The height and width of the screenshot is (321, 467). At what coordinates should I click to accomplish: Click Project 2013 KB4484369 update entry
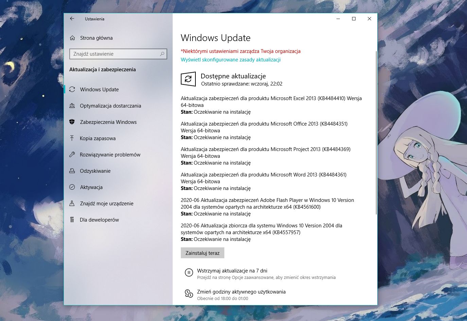[x=265, y=156]
